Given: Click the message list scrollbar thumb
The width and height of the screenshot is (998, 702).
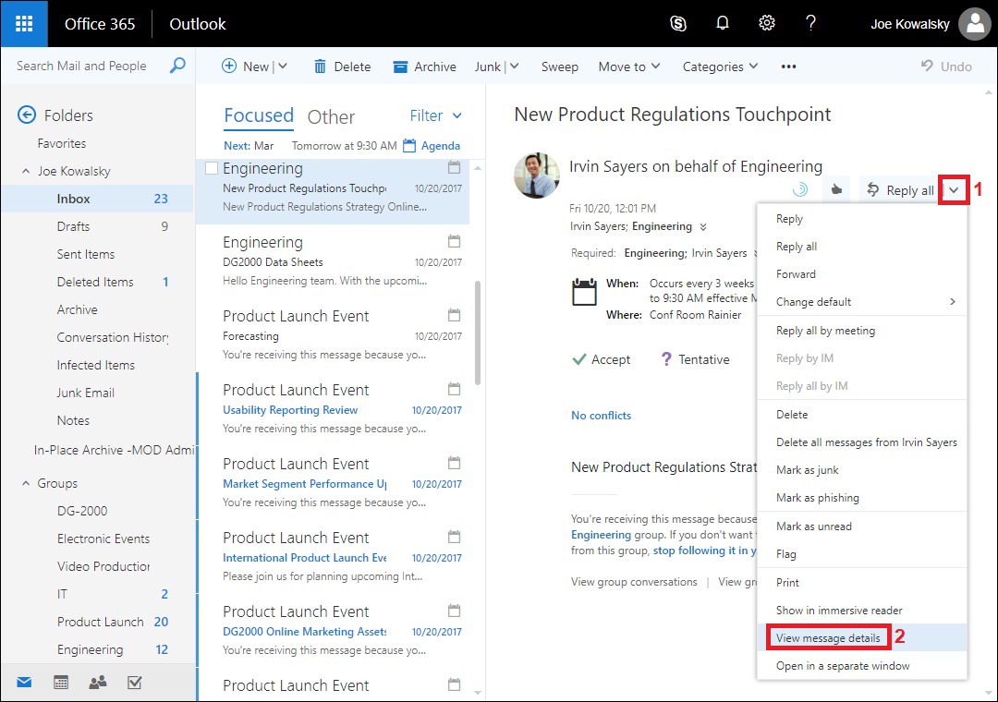Looking at the screenshot, I should pyautogui.click(x=478, y=333).
